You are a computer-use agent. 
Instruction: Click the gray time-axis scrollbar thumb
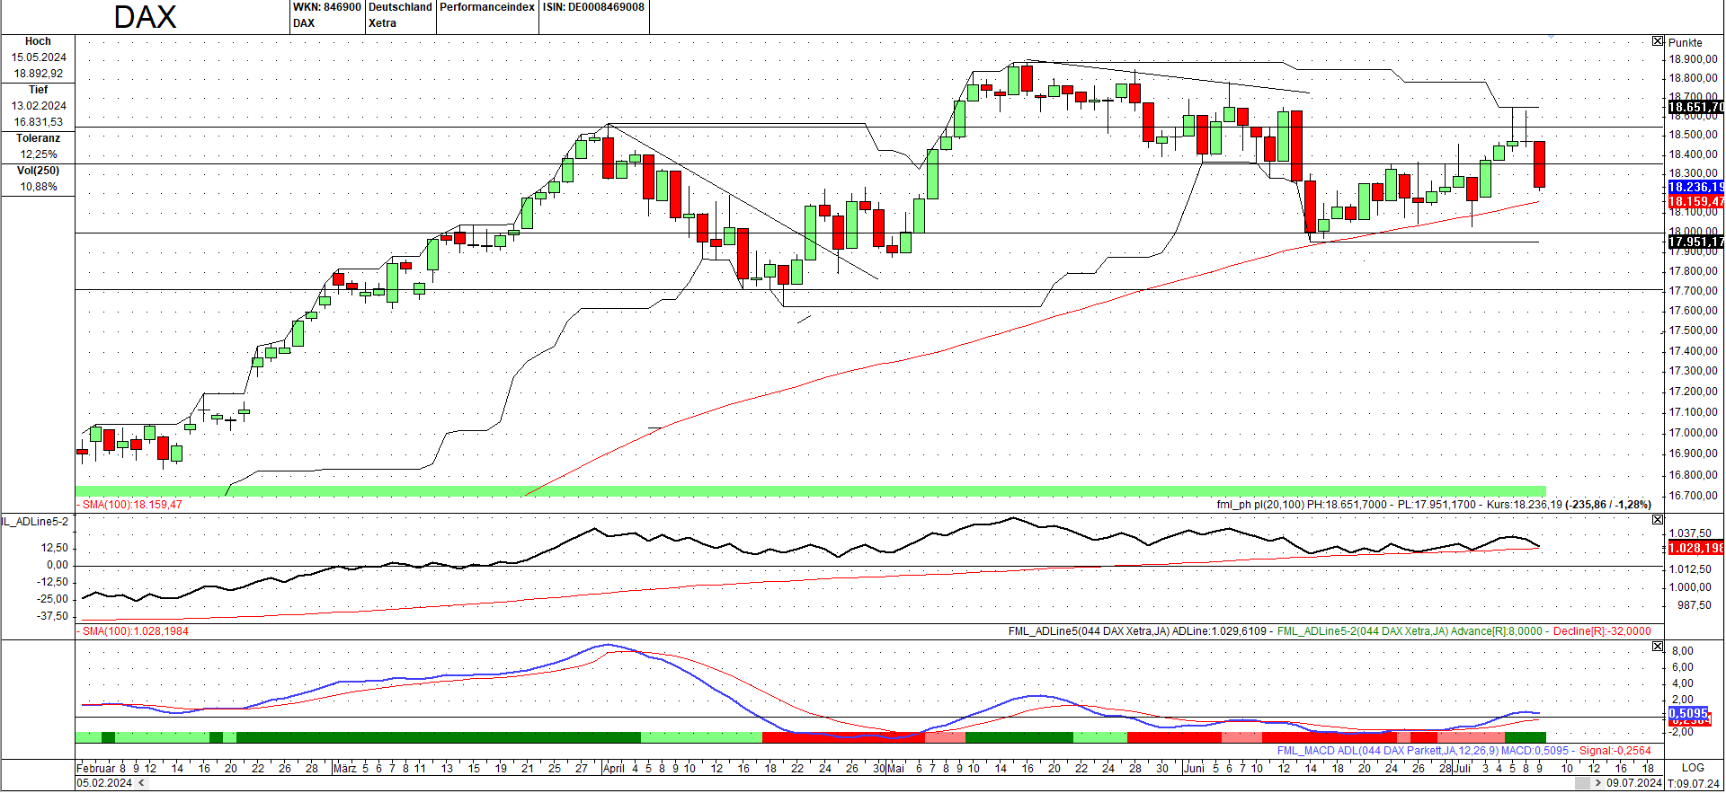pos(1582,783)
